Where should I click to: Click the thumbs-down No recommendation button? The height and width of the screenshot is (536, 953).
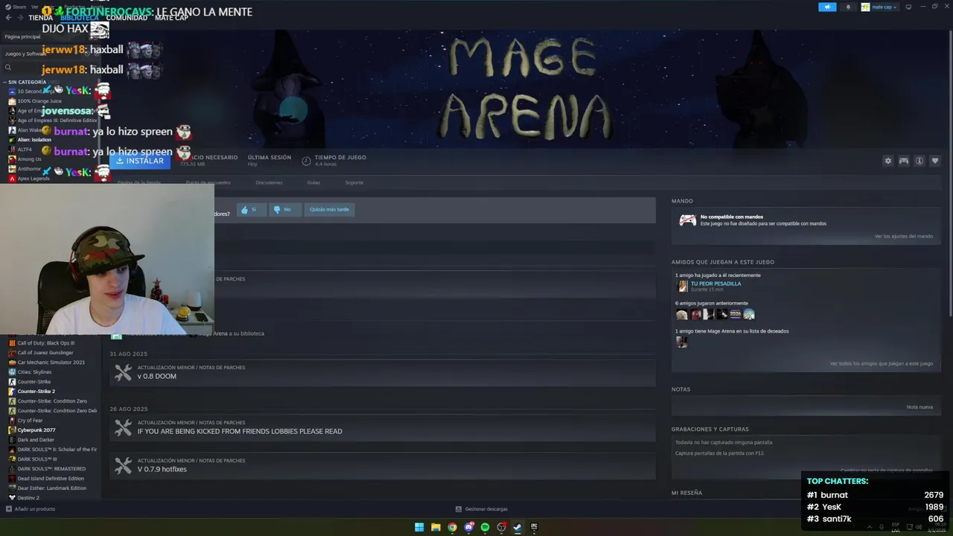coord(284,210)
